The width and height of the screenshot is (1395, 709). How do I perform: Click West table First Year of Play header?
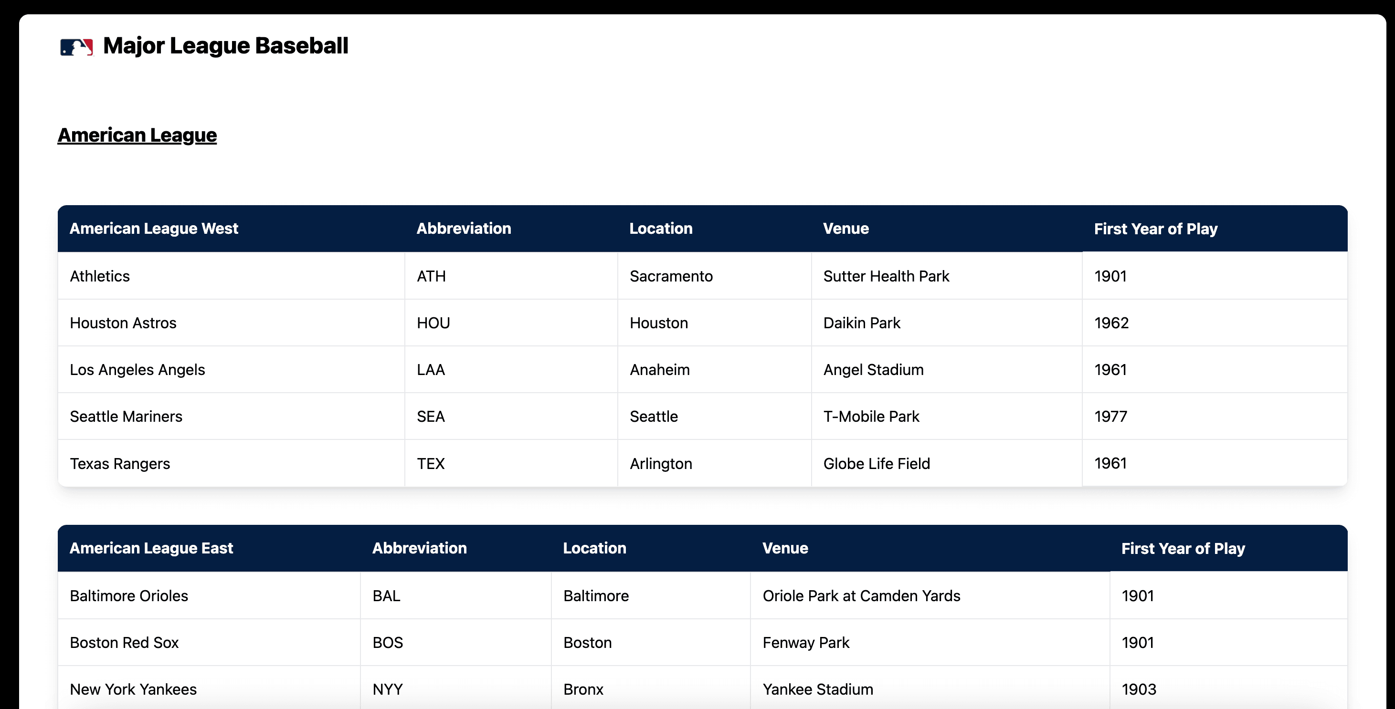coord(1215,229)
